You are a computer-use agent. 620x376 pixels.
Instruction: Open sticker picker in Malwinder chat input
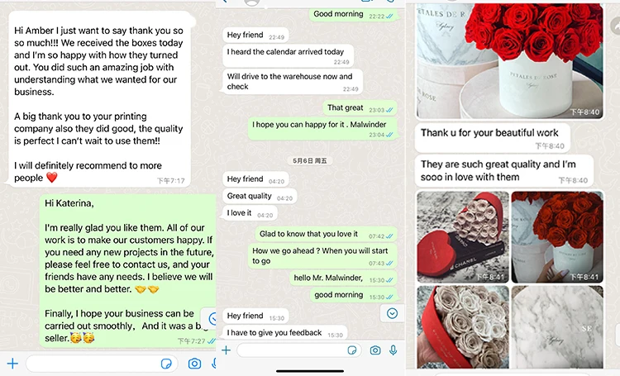(x=352, y=350)
